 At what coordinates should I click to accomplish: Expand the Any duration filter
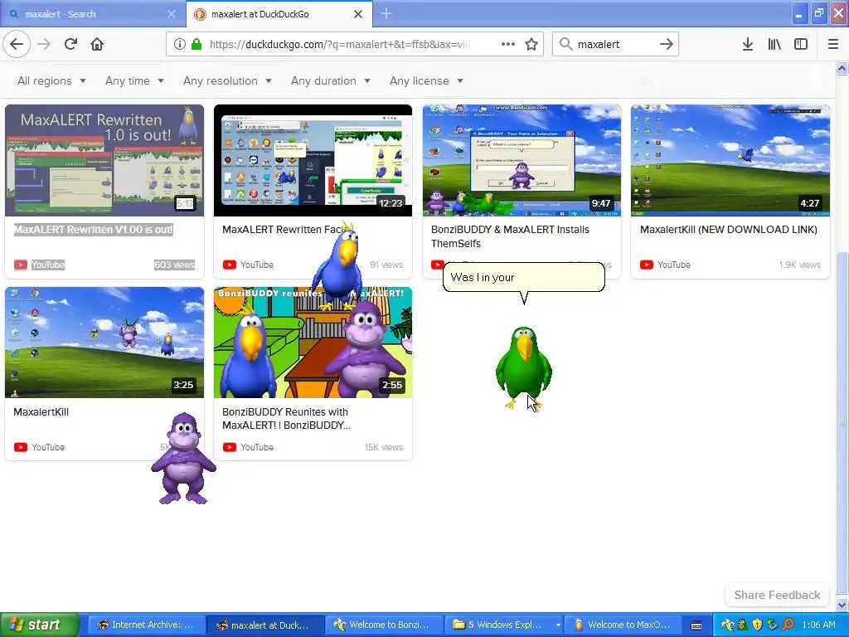click(330, 80)
